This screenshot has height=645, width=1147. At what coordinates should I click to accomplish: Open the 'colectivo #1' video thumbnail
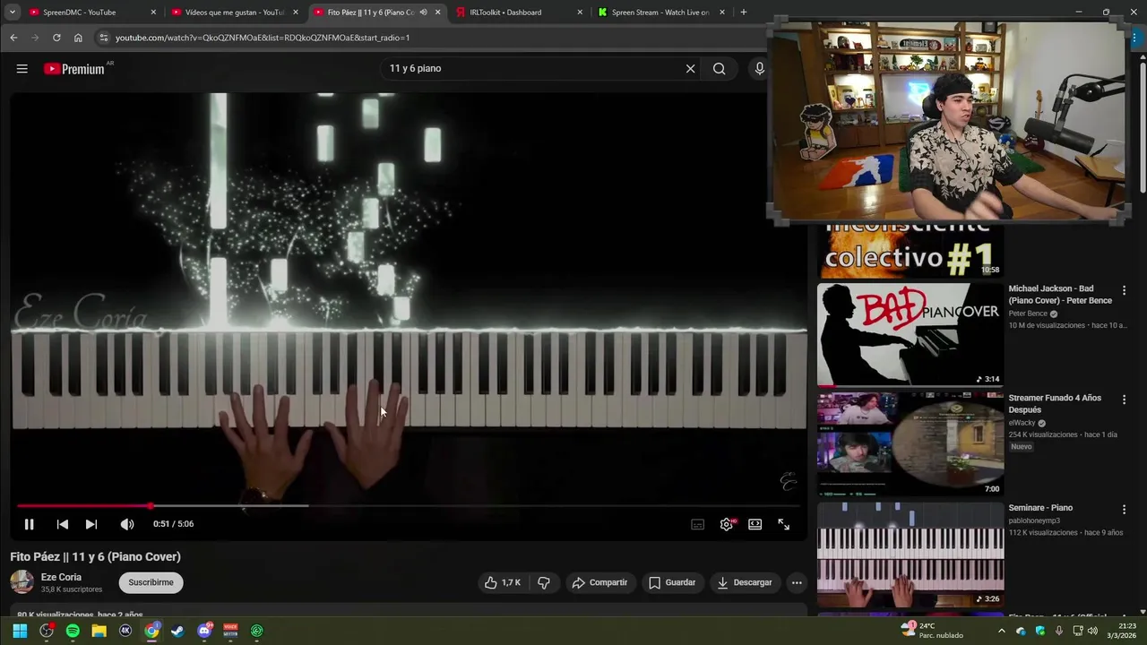[910, 250]
